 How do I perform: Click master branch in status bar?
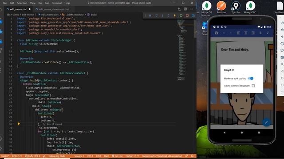point(5,156)
